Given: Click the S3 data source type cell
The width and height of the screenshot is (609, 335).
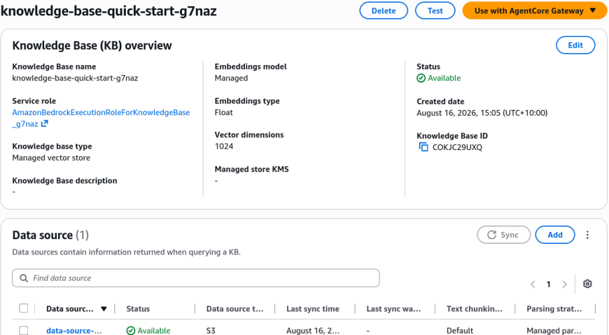Looking at the screenshot, I should coord(211,330).
